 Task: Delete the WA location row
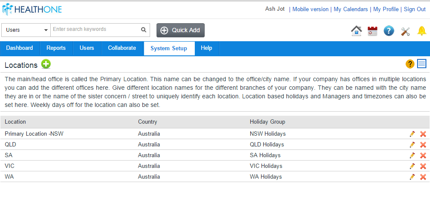point(423,177)
